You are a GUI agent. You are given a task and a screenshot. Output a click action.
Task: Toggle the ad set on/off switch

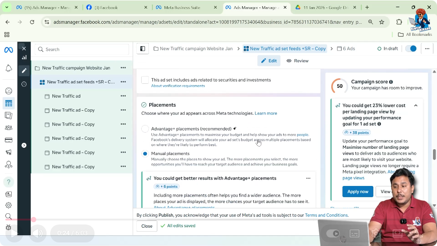[x=411, y=49]
